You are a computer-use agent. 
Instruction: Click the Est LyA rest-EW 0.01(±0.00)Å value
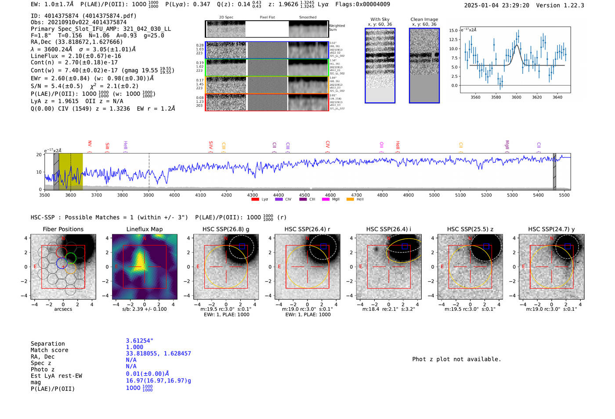pyautogui.click(x=148, y=374)
